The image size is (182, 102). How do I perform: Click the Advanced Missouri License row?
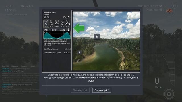point(57,53)
